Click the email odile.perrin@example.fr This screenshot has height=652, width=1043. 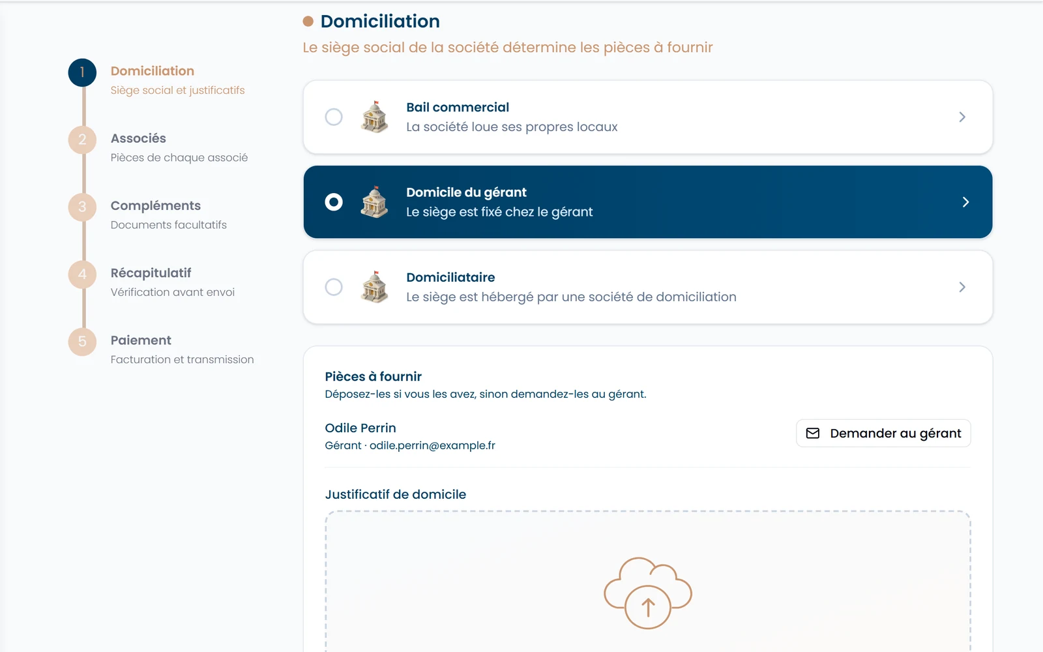tap(432, 445)
